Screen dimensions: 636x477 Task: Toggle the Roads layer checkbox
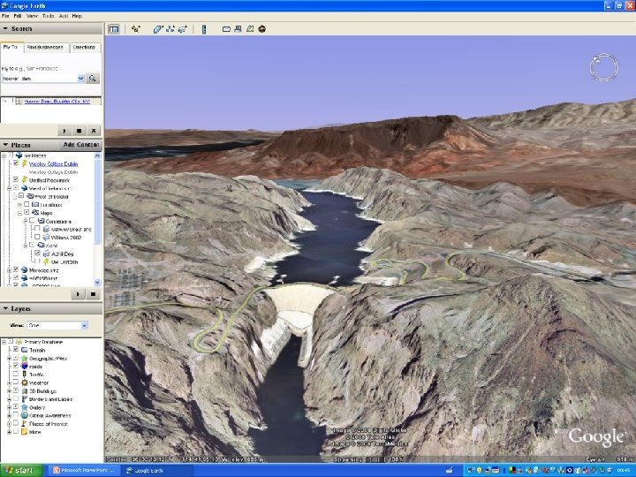point(16,366)
